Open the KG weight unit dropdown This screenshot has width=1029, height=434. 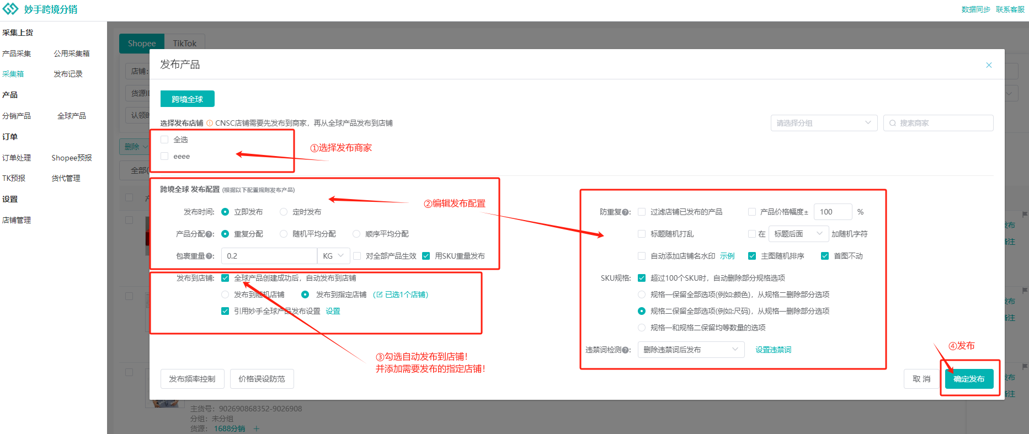tap(333, 256)
